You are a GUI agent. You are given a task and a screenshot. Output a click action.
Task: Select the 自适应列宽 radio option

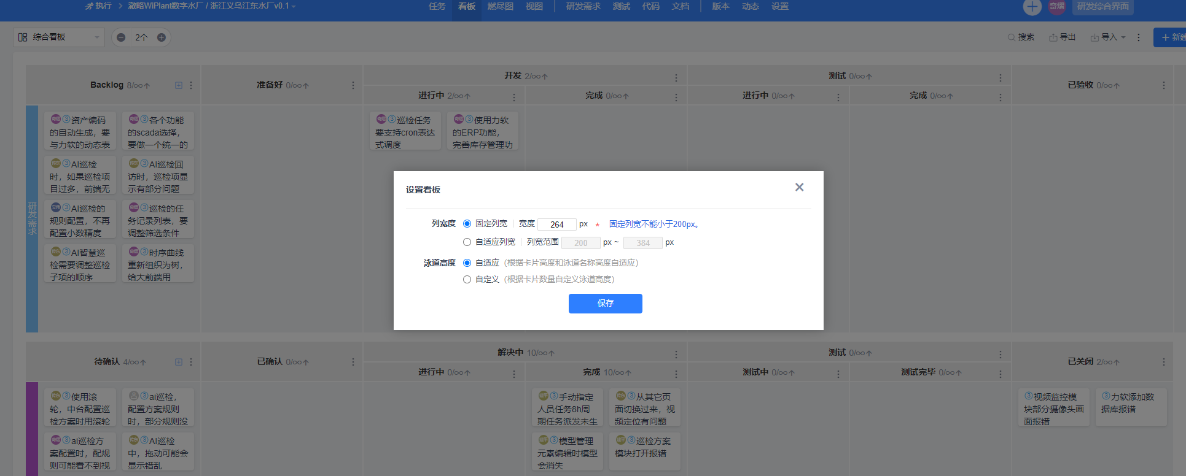pyautogui.click(x=467, y=242)
